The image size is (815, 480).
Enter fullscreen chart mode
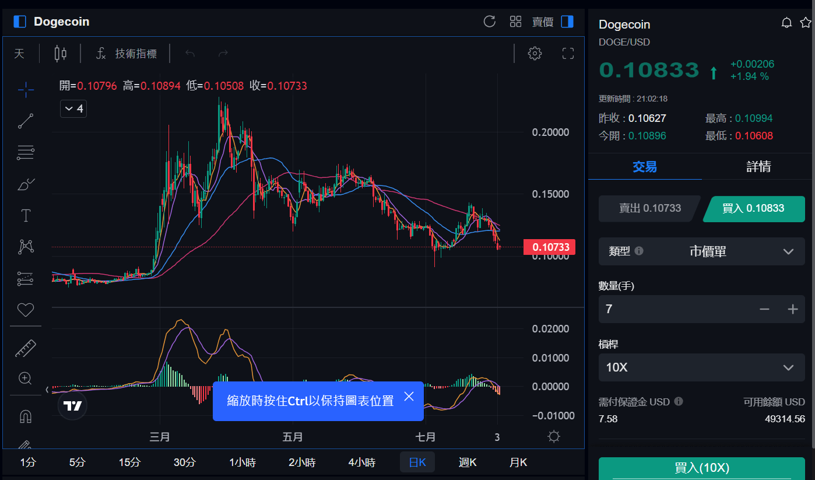point(568,54)
